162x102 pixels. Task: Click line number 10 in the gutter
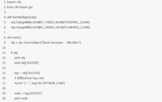point(4,48)
